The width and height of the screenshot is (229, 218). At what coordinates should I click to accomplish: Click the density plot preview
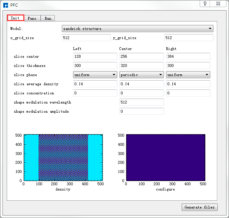(63, 157)
